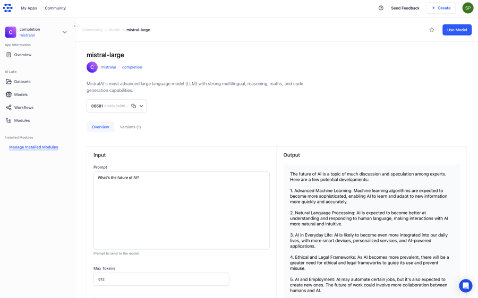
Task: Click the Clarifai logo icon
Action: [x=7, y=8]
